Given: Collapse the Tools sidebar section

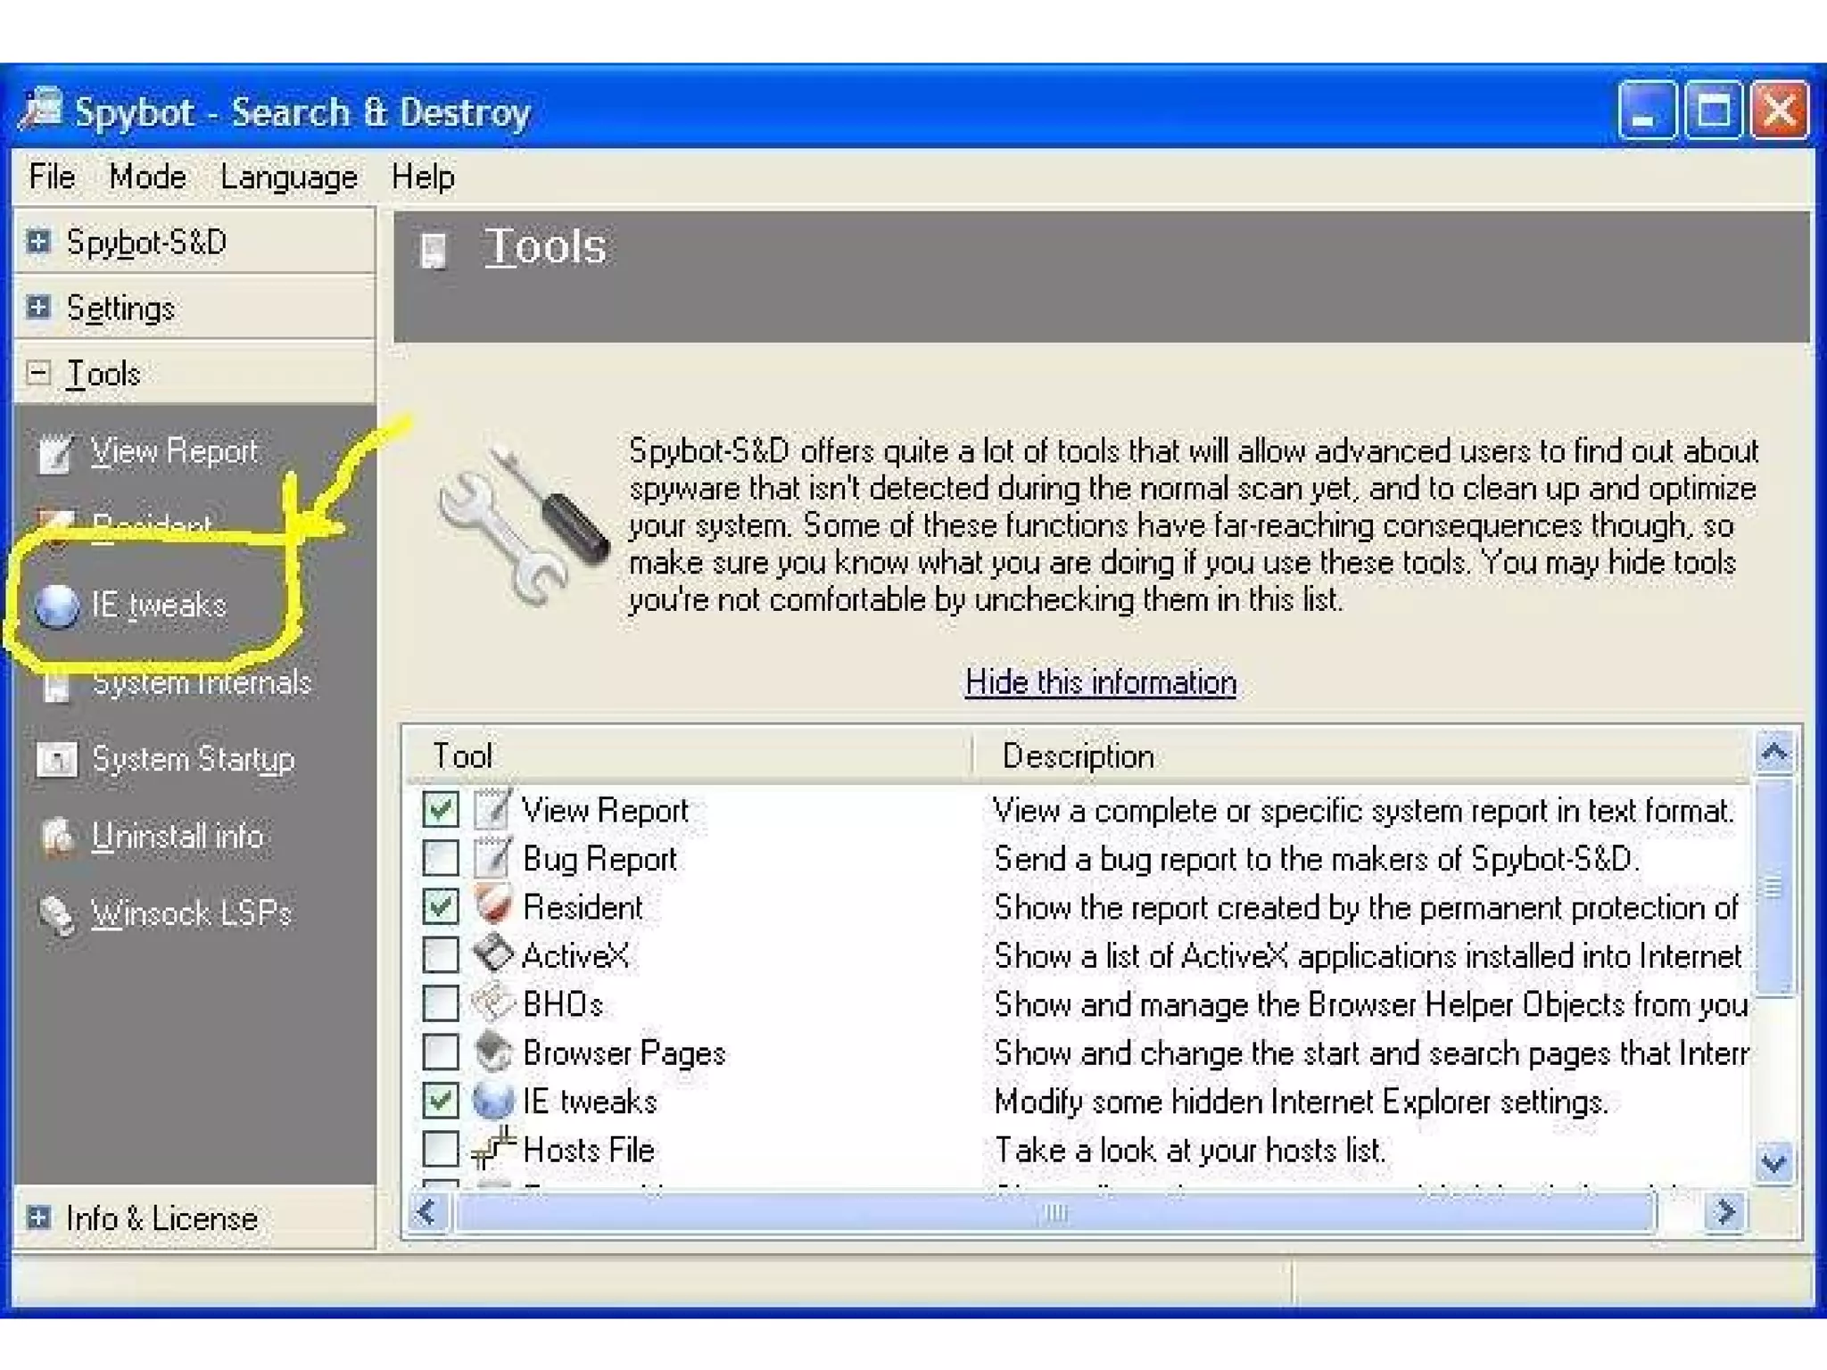Looking at the screenshot, I should pos(38,373).
